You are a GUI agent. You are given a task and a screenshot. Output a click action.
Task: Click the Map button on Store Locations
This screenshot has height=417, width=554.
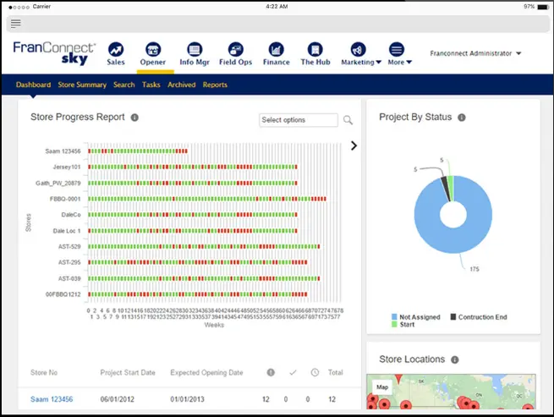[381, 387]
